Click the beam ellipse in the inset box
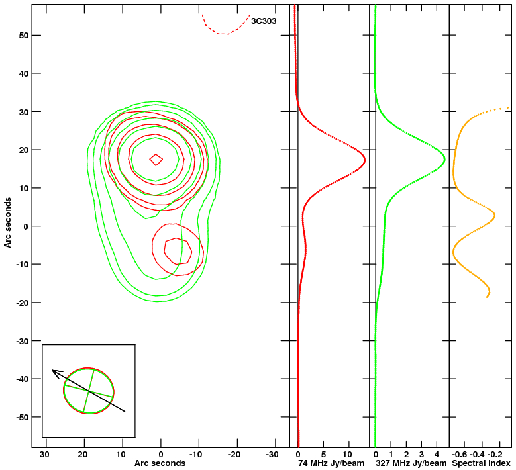The height and width of the screenshot is (470, 516). (88, 391)
